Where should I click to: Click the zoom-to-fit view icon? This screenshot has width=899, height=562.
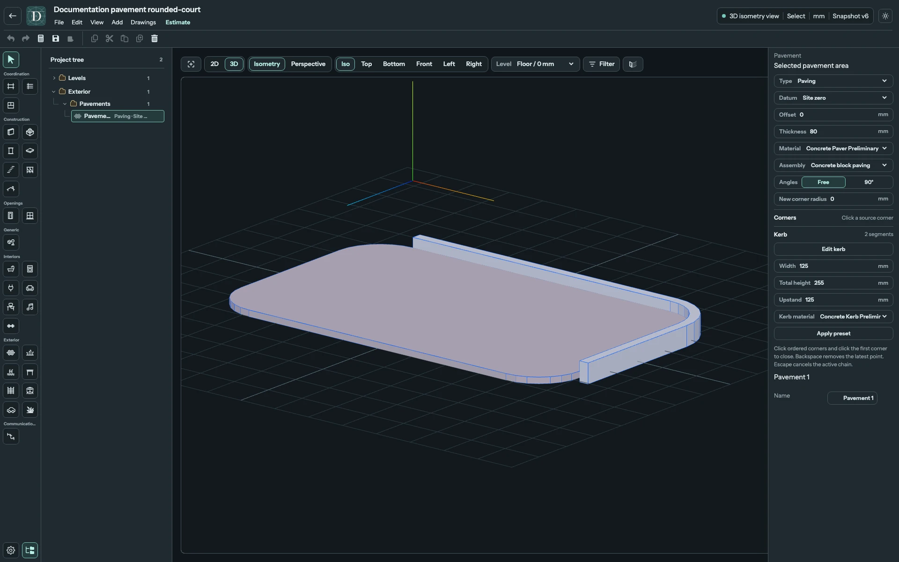[191, 64]
